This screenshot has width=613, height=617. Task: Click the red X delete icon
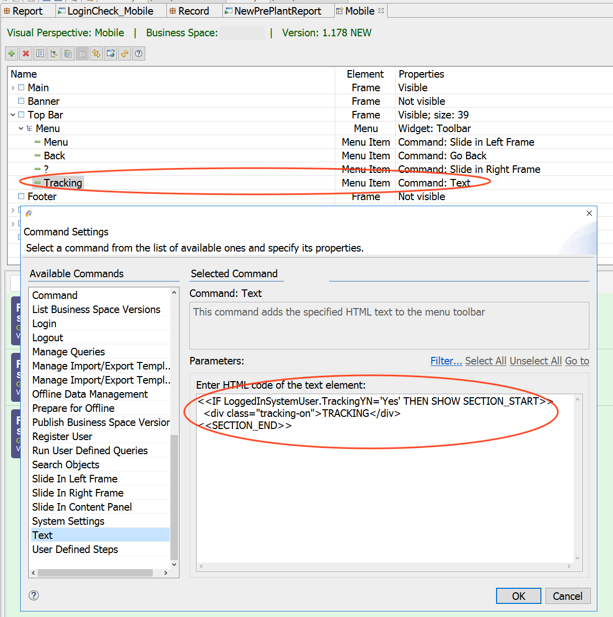click(x=26, y=53)
